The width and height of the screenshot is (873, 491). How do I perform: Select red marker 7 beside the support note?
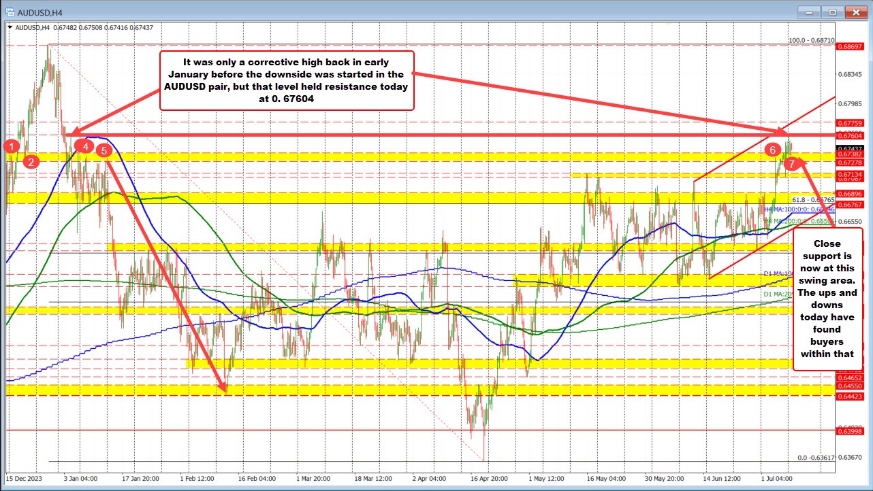pos(791,163)
